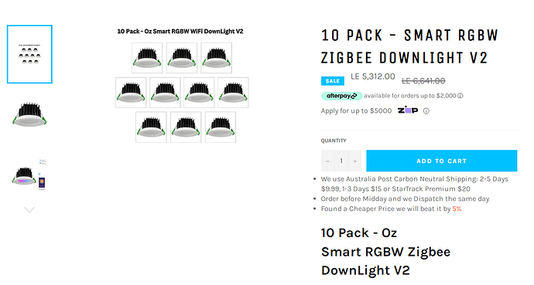Click the 5% price beat link
534x285 pixels.
457,209
